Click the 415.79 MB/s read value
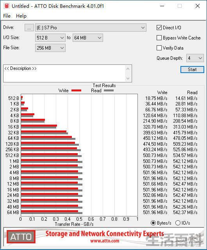This screenshot has width=207, height=250. pos(185,132)
